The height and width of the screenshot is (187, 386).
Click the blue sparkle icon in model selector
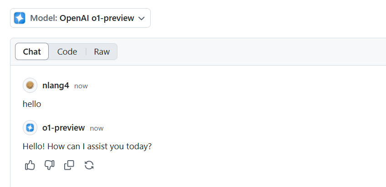click(x=20, y=18)
